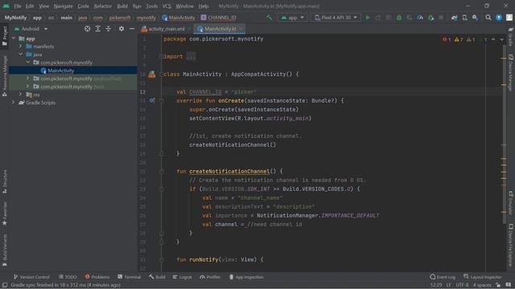Open the app run configuration dropdown
The width and height of the screenshot is (515, 289).
[292, 18]
